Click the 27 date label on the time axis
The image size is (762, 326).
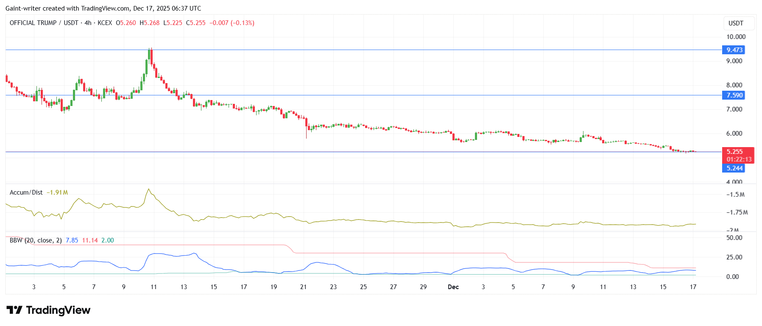[x=394, y=287]
